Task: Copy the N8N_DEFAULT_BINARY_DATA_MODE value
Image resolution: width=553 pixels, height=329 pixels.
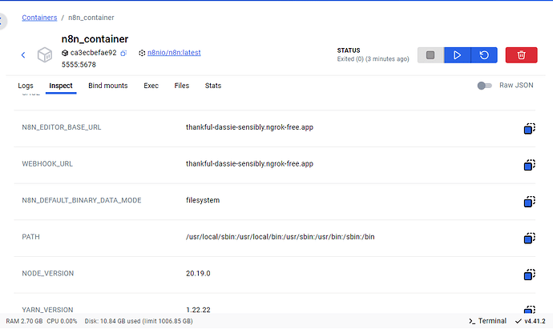Action: (530, 202)
